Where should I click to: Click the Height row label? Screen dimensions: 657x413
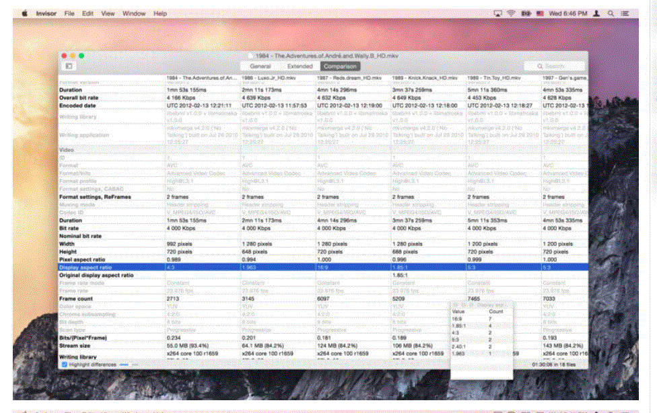click(x=68, y=252)
